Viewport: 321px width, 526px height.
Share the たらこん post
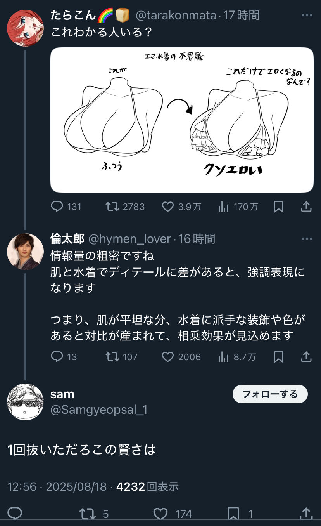(x=306, y=207)
